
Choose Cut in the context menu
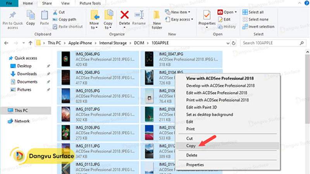227,139
